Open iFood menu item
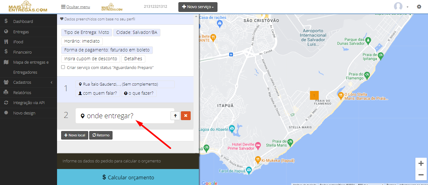The height and width of the screenshot is (185, 428). (x=28, y=42)
